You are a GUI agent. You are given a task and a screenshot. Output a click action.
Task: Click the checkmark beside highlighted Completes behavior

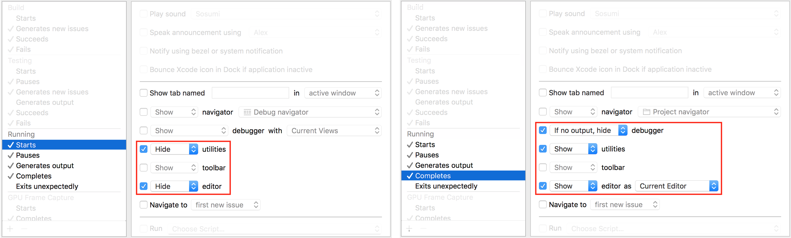410,176
